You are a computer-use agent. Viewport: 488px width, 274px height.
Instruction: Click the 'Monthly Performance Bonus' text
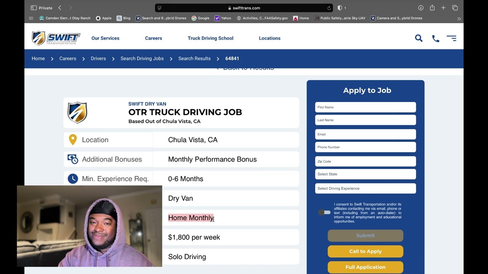pyautogui.click(x=212, y=159)
